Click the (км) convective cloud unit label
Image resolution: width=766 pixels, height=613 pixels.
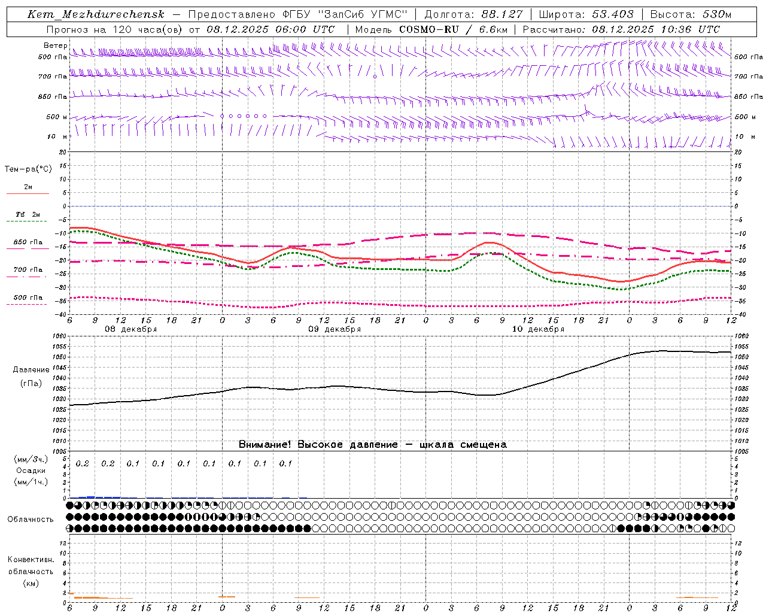(31, 583)
